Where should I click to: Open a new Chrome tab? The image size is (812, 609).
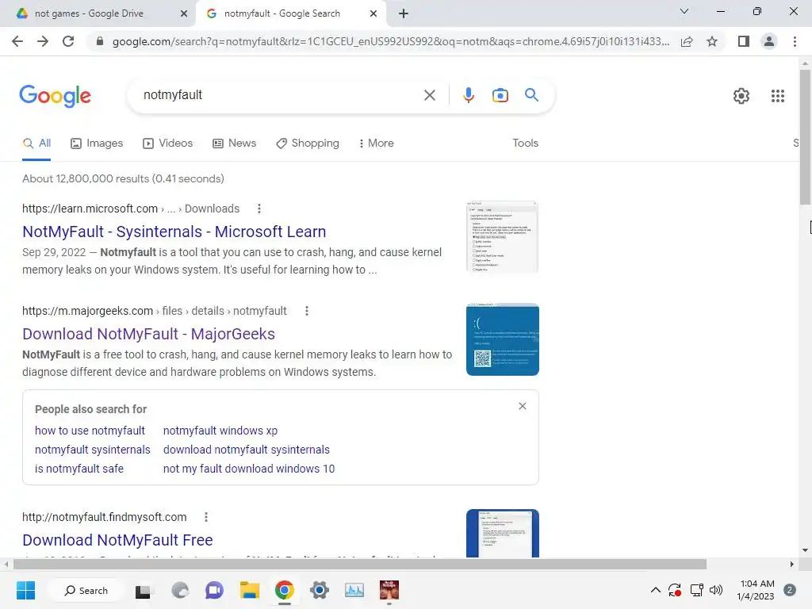click(404, 14)
